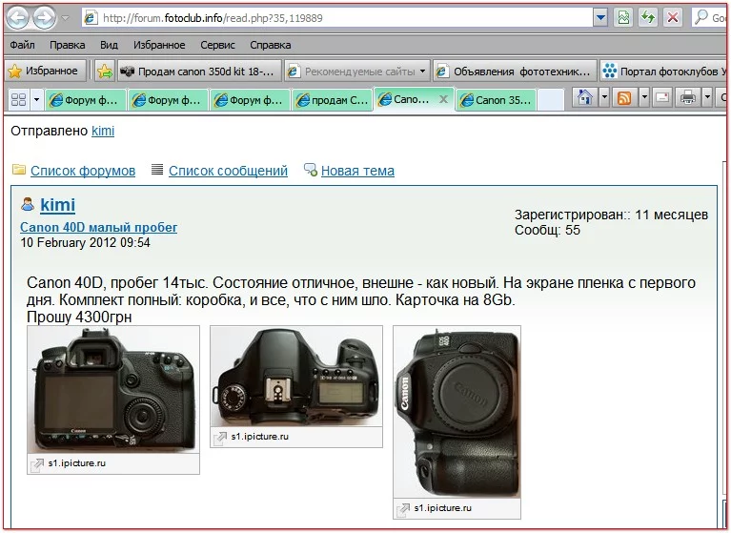Viewport: 731px width, 533px height.
Task: Click the Список форумов link
Action: pyautogui.click(x=83, y=171)
